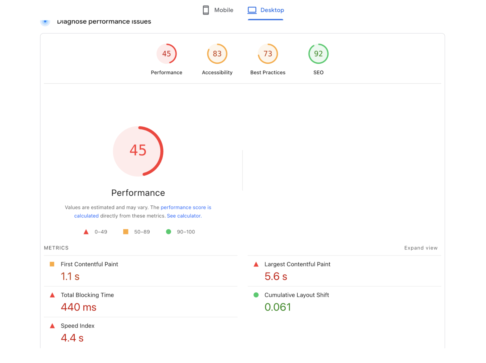This screenshot has height=363, width=486.
Task: Select the '1.1 s' value
Action: point(70,276)
